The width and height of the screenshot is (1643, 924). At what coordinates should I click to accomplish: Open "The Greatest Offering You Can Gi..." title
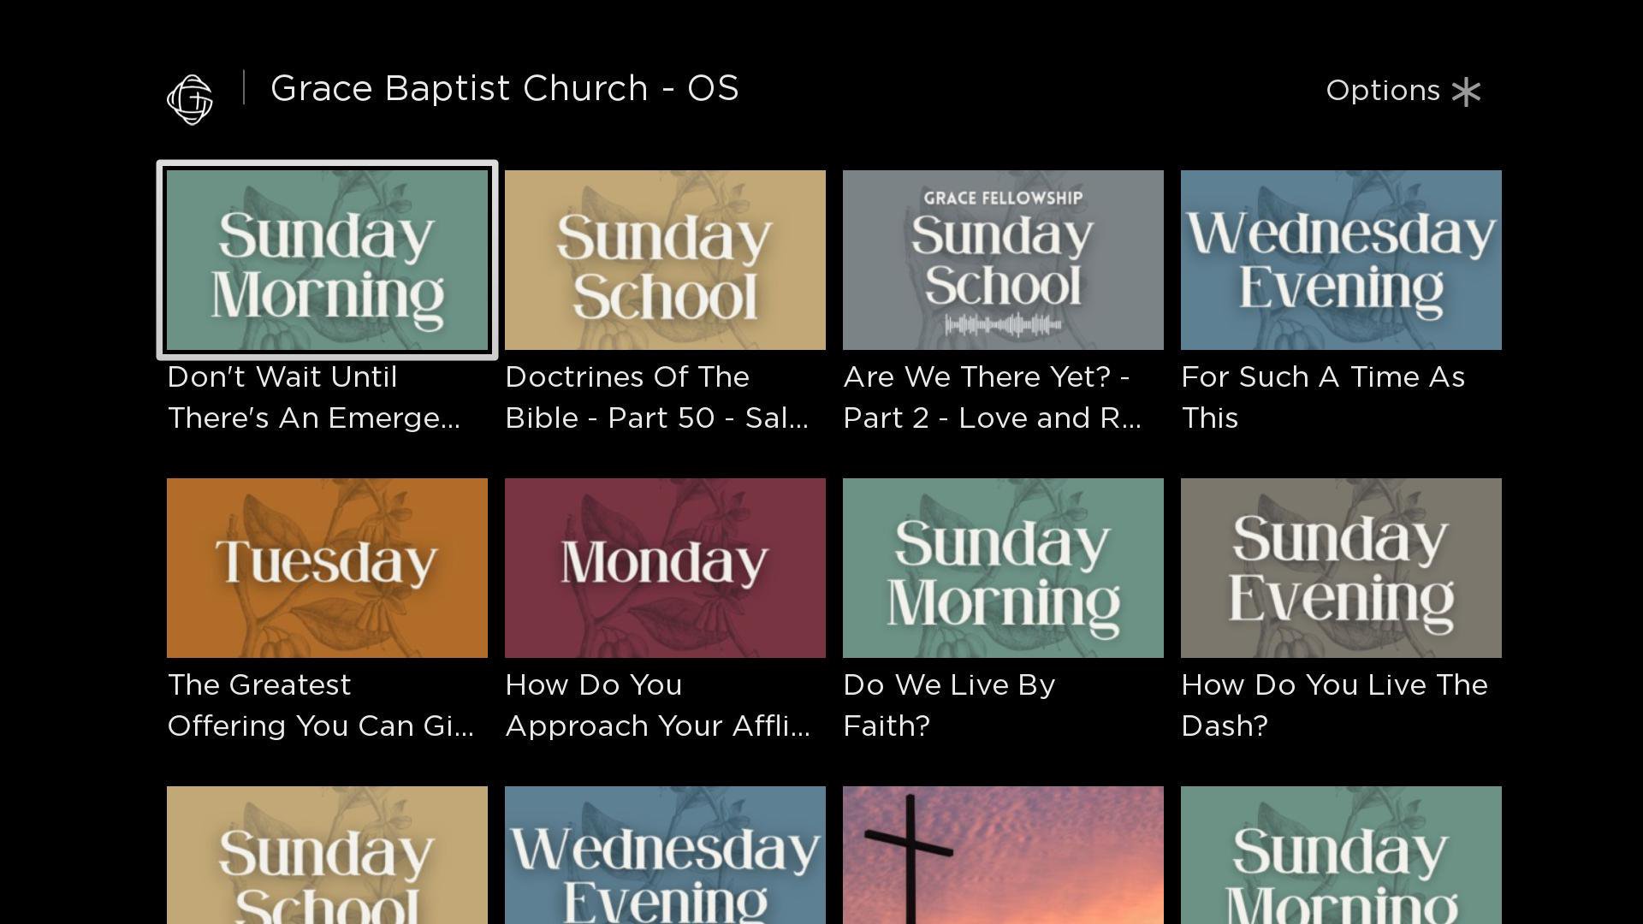320,706
